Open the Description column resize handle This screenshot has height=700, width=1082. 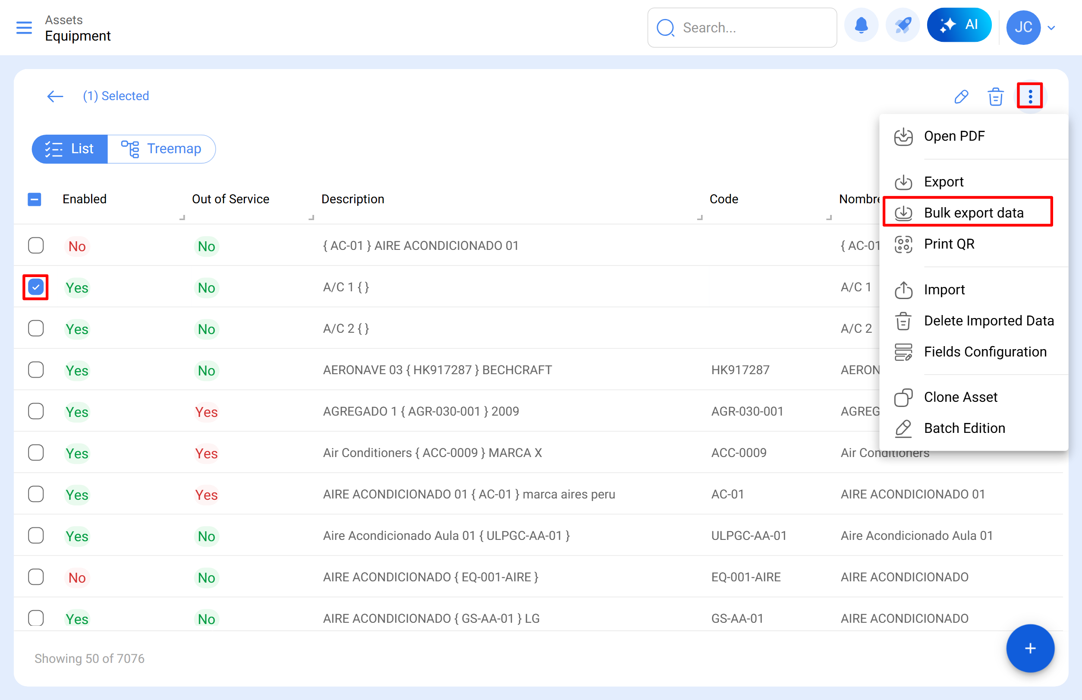700,218
